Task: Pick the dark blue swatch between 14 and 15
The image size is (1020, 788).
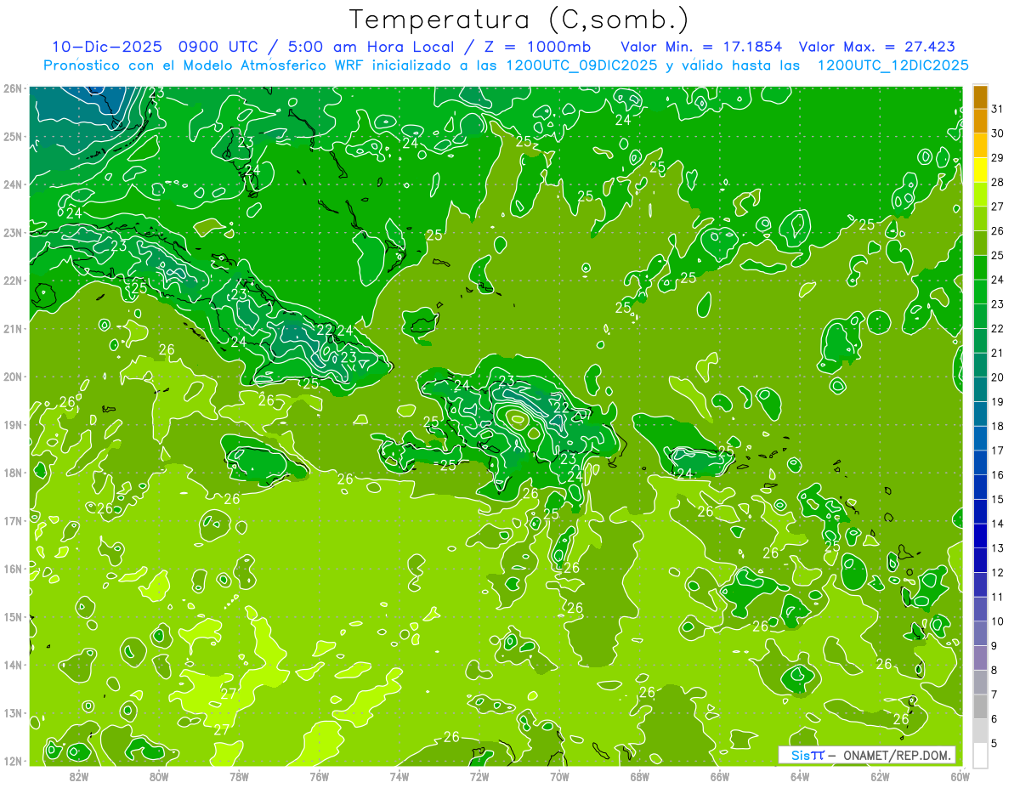Action: [x=980, y=512]
